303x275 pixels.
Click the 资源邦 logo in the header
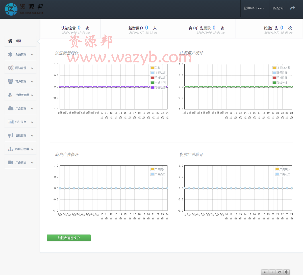(24, 9)
